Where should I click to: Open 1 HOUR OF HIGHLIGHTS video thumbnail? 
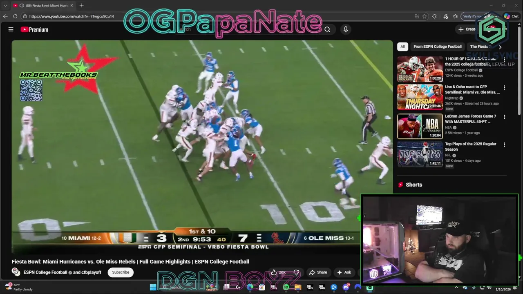[x=420, y=69]
